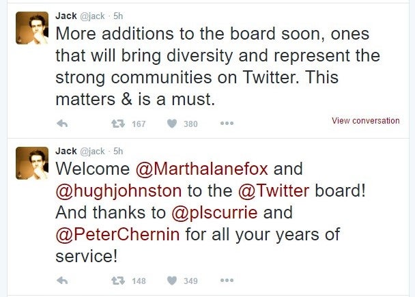
Task: Open more options on second tweet
Action: pos(227,281)
